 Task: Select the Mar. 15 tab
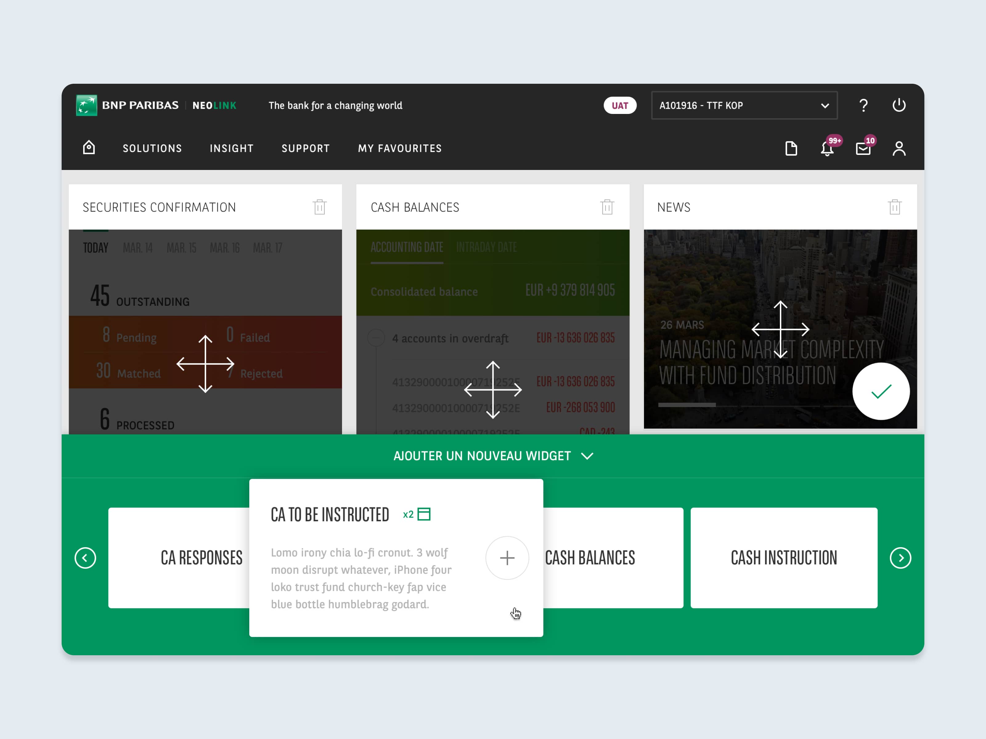(181, 248)
